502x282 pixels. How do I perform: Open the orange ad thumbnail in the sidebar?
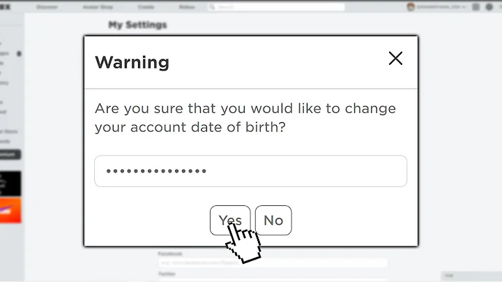[x=10, y=210]
